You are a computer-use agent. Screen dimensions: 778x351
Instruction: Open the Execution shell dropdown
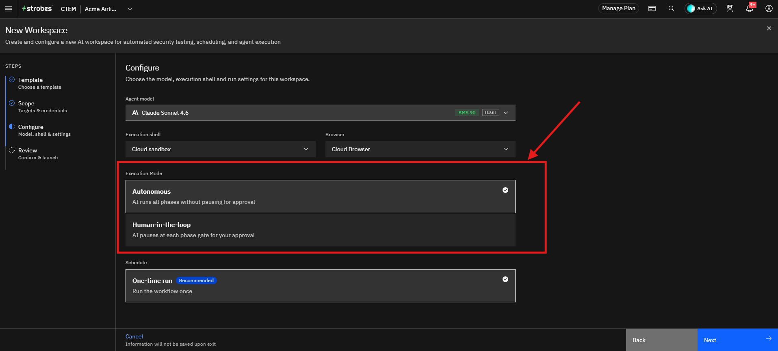click(220, 149)
